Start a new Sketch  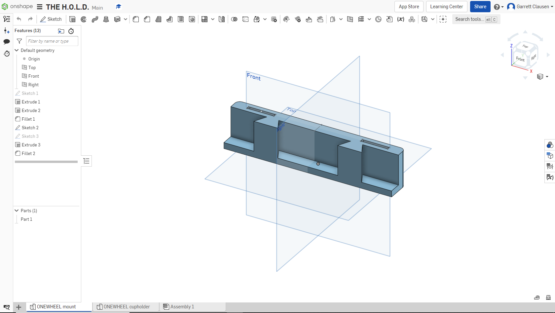tap(51, 19)
